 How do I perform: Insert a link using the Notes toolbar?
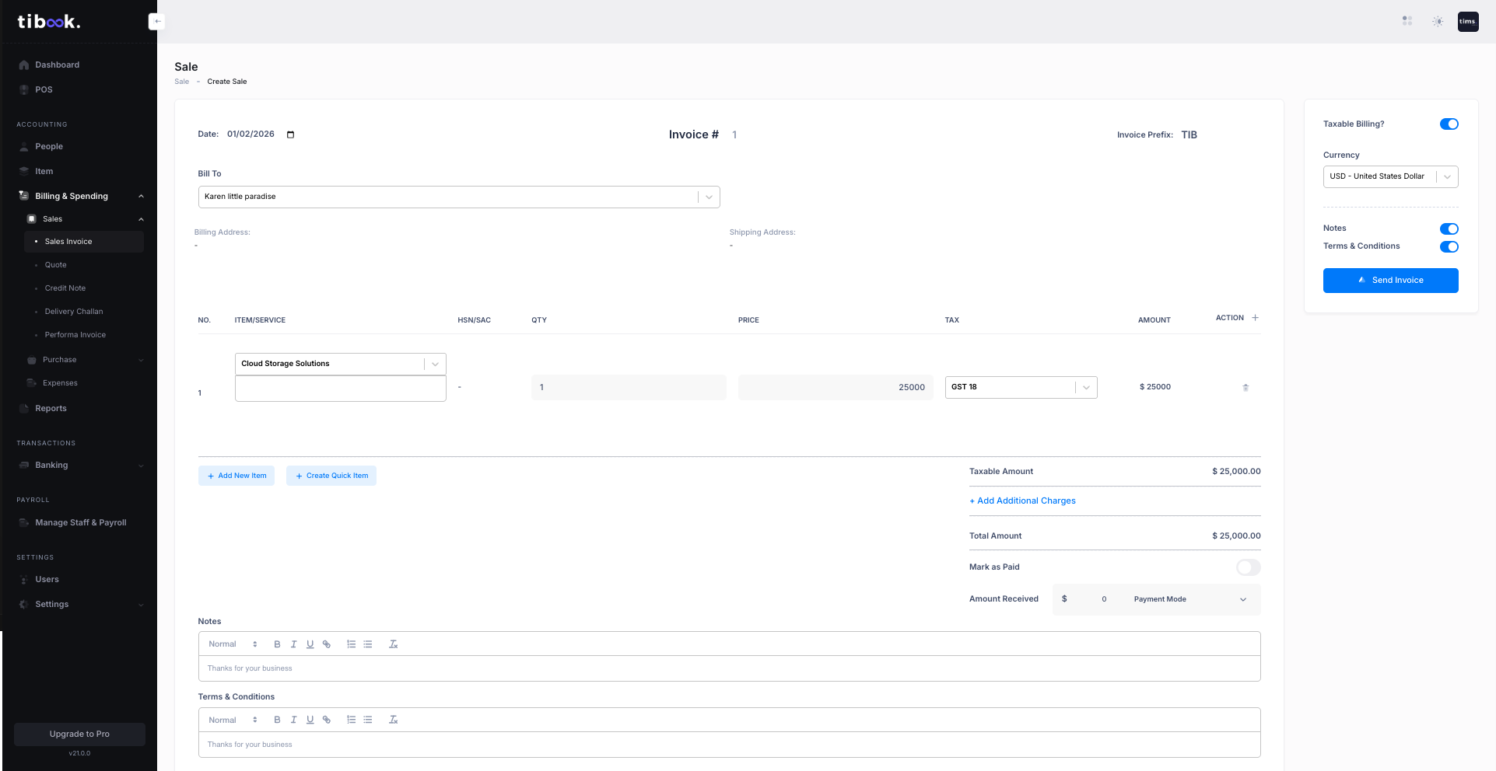click(326, 644)
